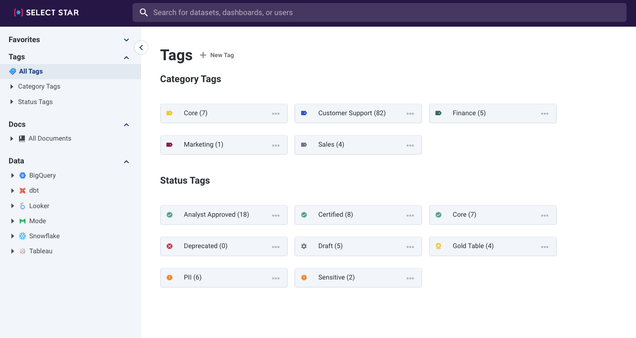The width and height of the screenshot is (636, 338).
Task: Click the Certified checkmark icon
Action: click(x=304, y=215)
